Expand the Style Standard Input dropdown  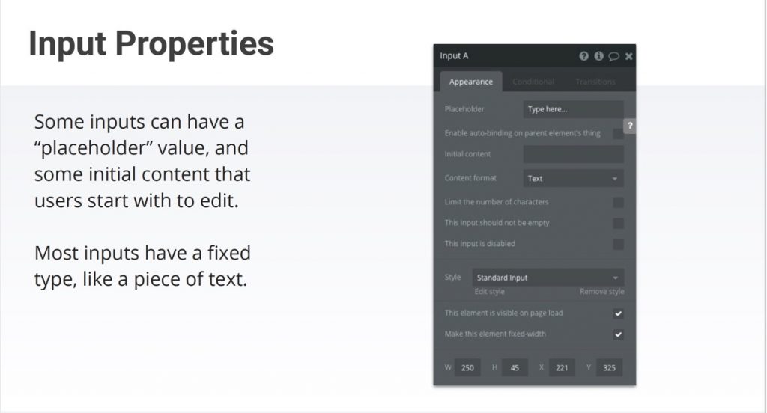pos(548,278)
